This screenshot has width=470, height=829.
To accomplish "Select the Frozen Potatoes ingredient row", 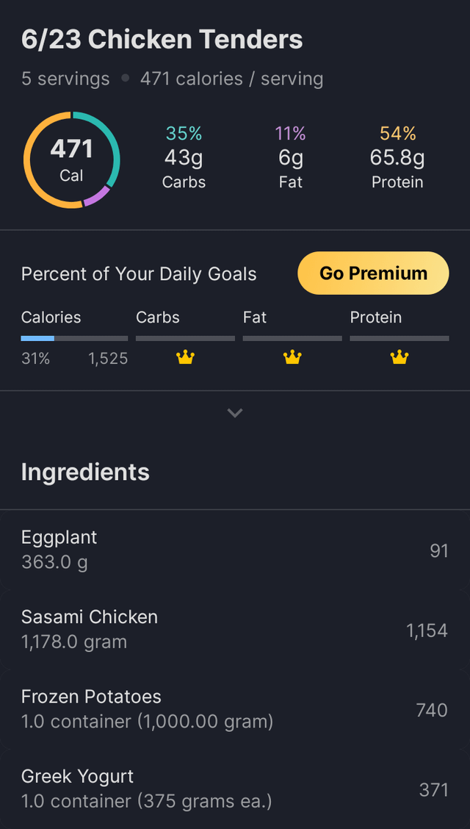I will pos(235,708).
